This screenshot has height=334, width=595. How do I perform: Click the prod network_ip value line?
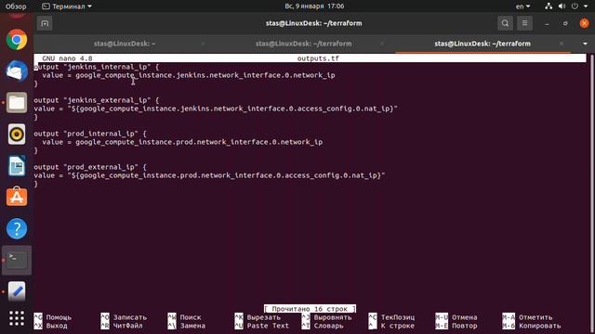[182, 142]
